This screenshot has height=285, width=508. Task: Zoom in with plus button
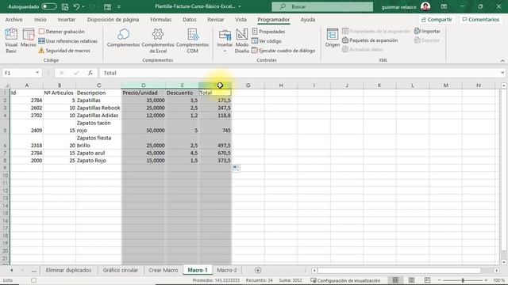coord(486,280)
